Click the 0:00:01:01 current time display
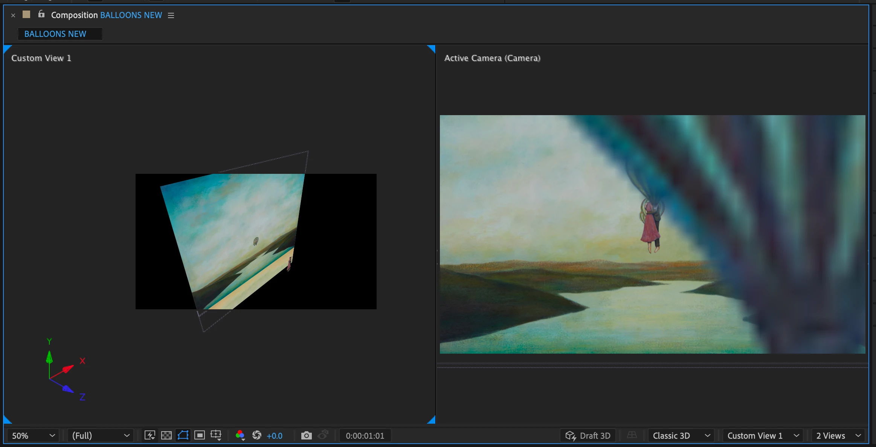 365,436
